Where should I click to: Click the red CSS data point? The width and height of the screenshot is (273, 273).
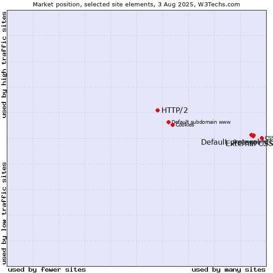point(262,138)
